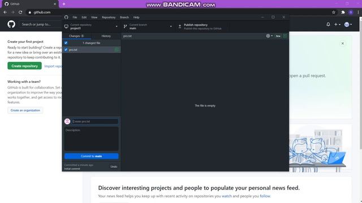The height and width of the screenshot is (203, 362).
Task: Open the File menu
Action: (x=75, y=17)
